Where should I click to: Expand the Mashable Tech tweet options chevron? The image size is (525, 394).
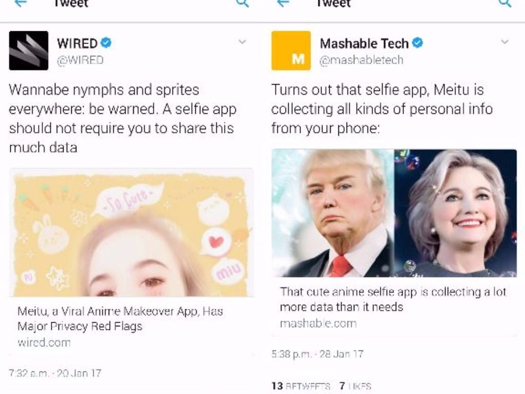pyautogui.click(x=504, y=42)
